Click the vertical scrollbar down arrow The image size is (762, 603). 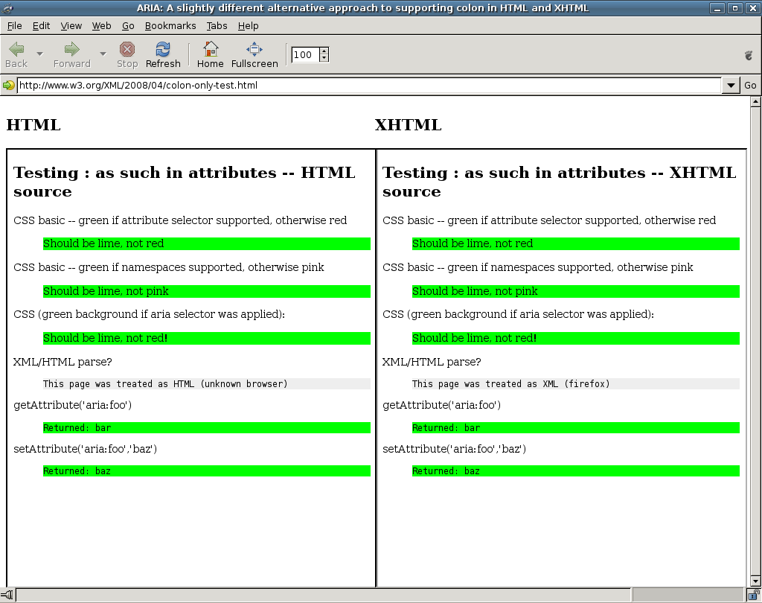755,581
